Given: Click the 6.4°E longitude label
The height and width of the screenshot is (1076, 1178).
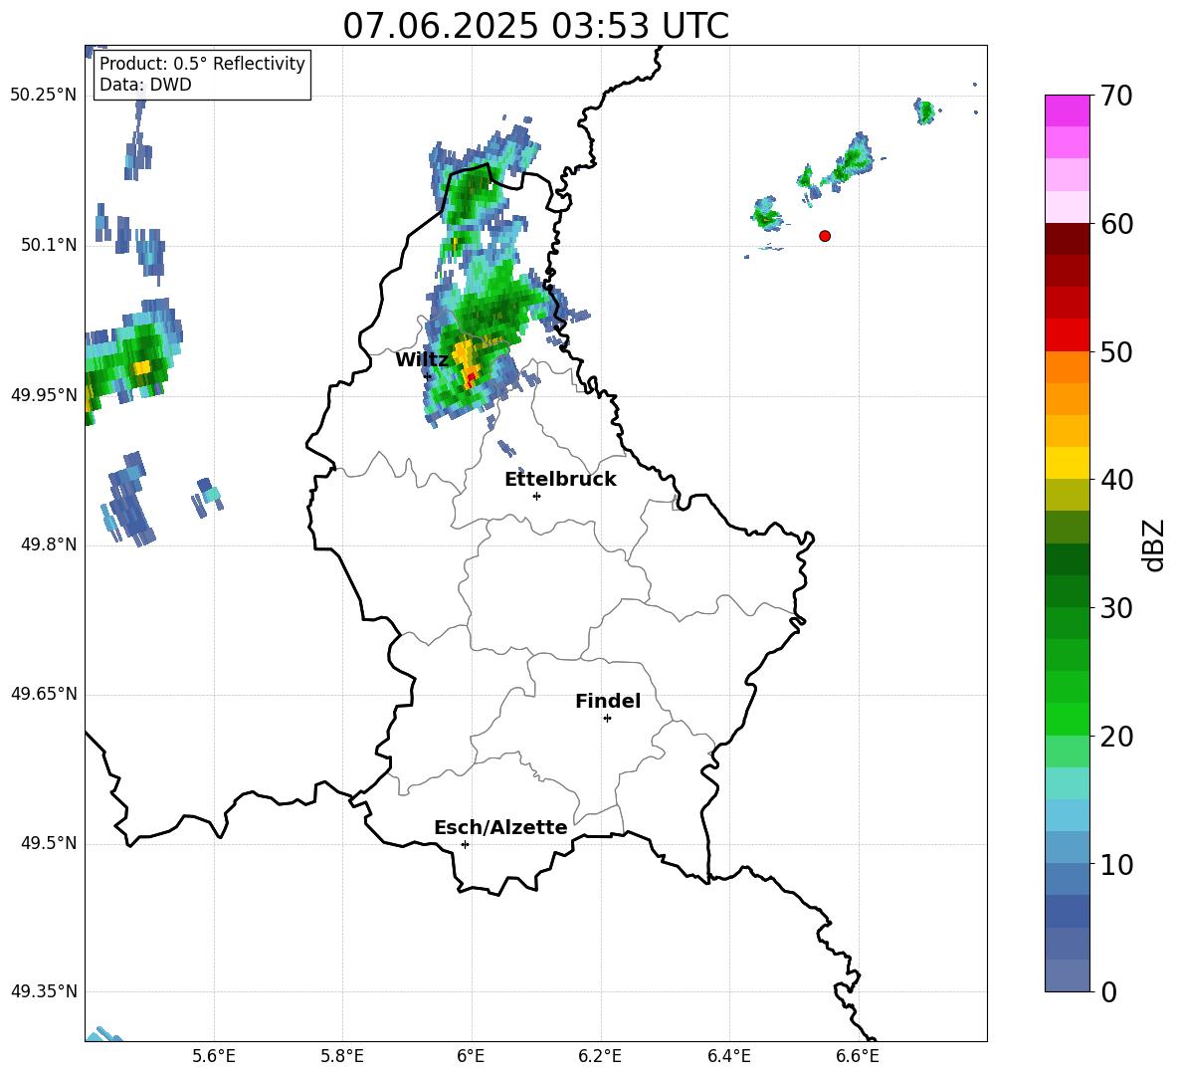Looking at the screenshot, I should tap(728, 1056).
